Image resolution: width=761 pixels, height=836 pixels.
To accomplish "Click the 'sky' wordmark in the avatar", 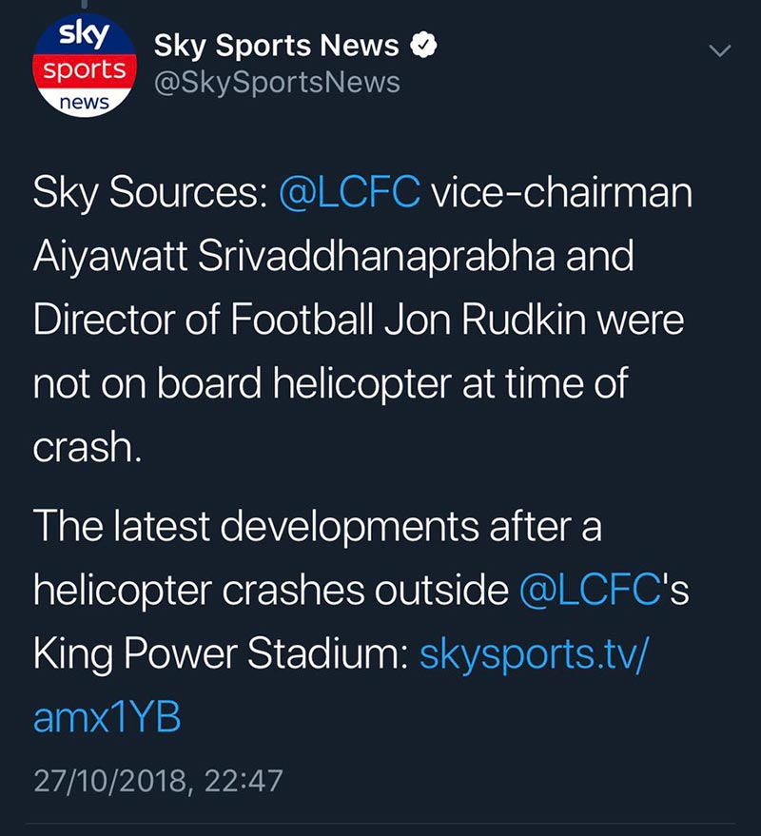I will pos(84,36).
